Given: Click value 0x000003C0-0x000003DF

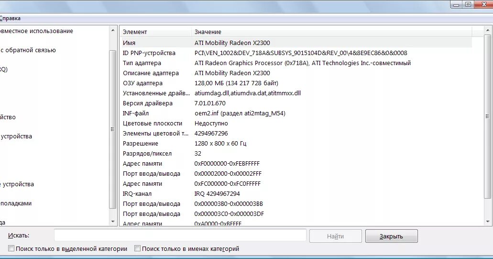Looking at the screenshot, I should click(x=229, y=214).
